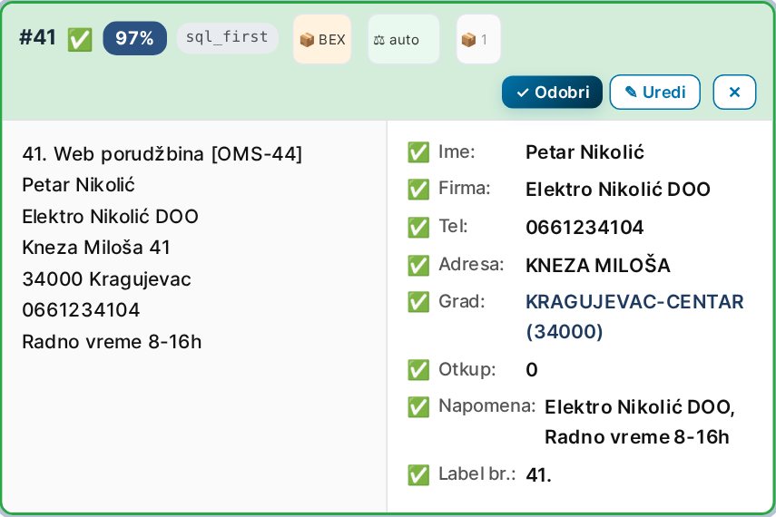This screenshot has width=776, height=517.
Task: Click the checkmark icon beside Grad
Action: 418,302
